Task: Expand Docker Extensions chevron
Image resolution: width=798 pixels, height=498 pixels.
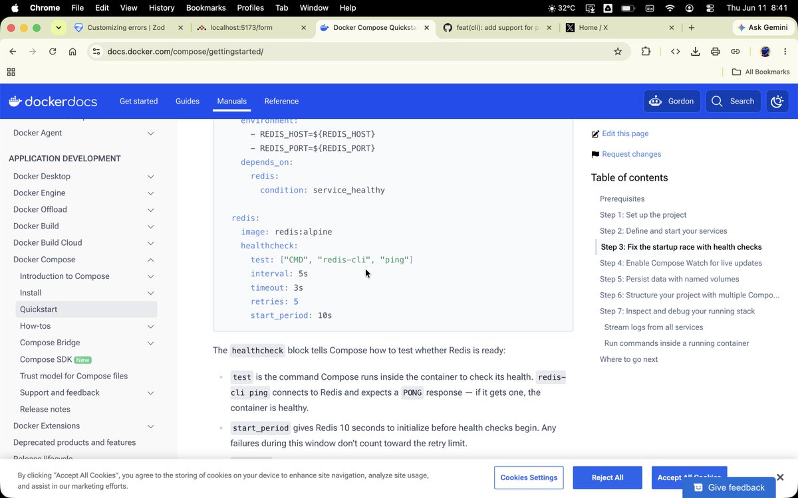Action: [x=150, y=426]
